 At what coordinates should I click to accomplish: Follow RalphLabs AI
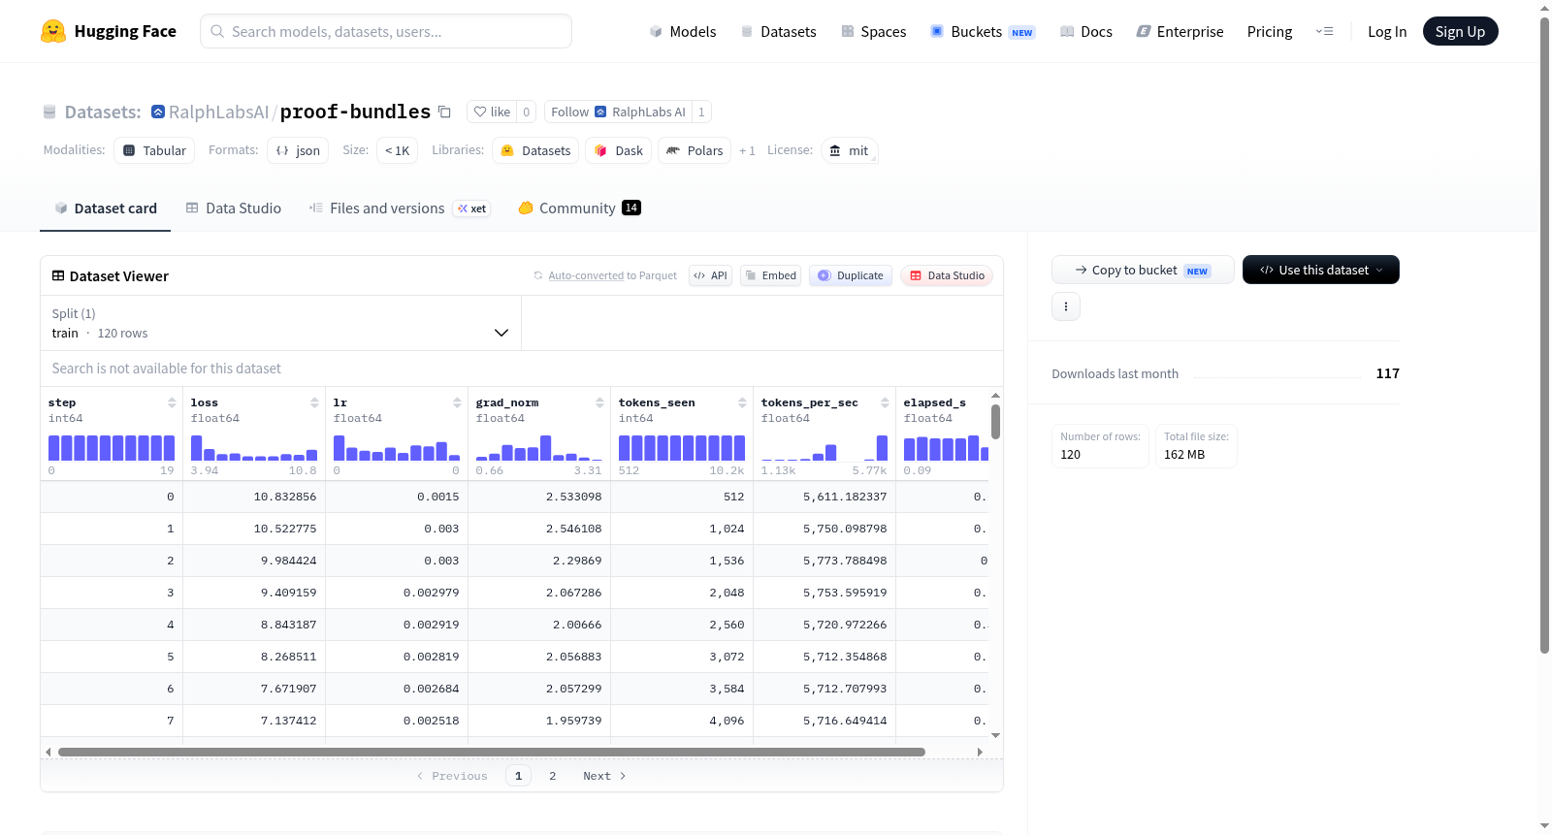(618, 112)
